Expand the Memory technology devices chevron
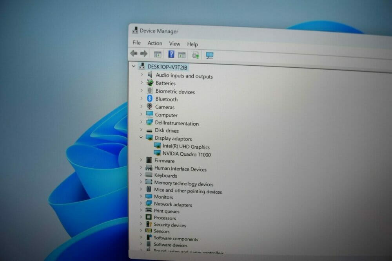 [x=141, y=182]
